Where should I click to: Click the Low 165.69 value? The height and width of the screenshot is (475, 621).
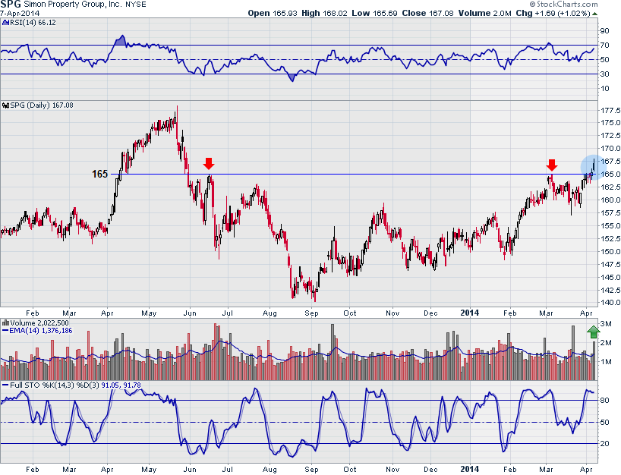pyautogui.click(x=375, y=13)
